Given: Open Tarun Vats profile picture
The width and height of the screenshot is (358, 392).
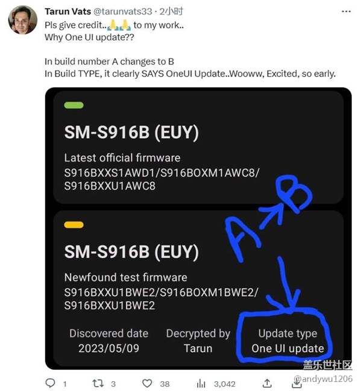Looking at the screenshot, I should coord(22,20).
